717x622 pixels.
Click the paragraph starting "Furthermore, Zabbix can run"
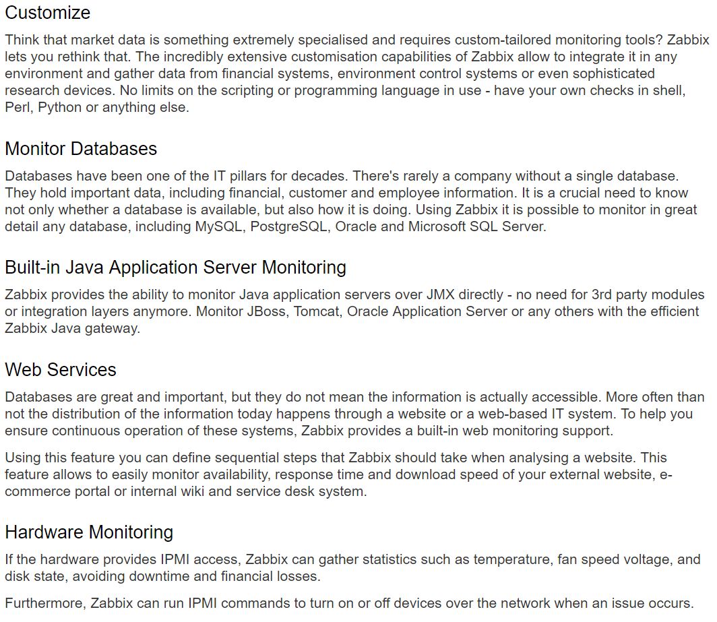click(349, 603)
